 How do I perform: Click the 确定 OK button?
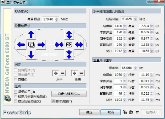[x=89, y=112]
